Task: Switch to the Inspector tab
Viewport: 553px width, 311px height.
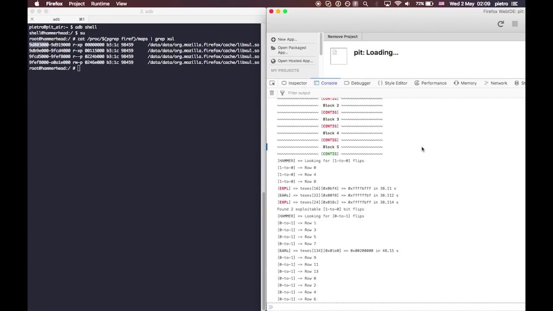Action: point(294,83)
